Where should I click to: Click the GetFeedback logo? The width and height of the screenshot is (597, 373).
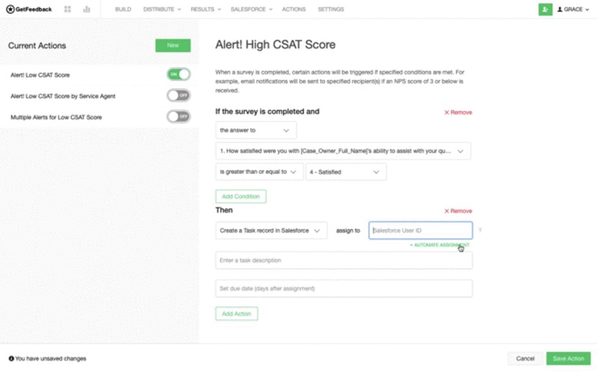29,9
